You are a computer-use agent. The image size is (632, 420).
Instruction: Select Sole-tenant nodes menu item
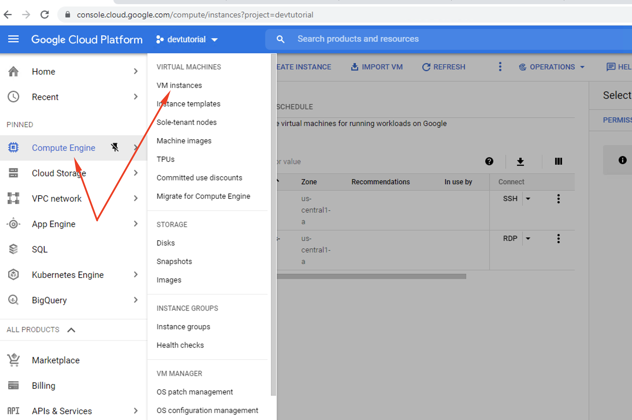point(187,122)
